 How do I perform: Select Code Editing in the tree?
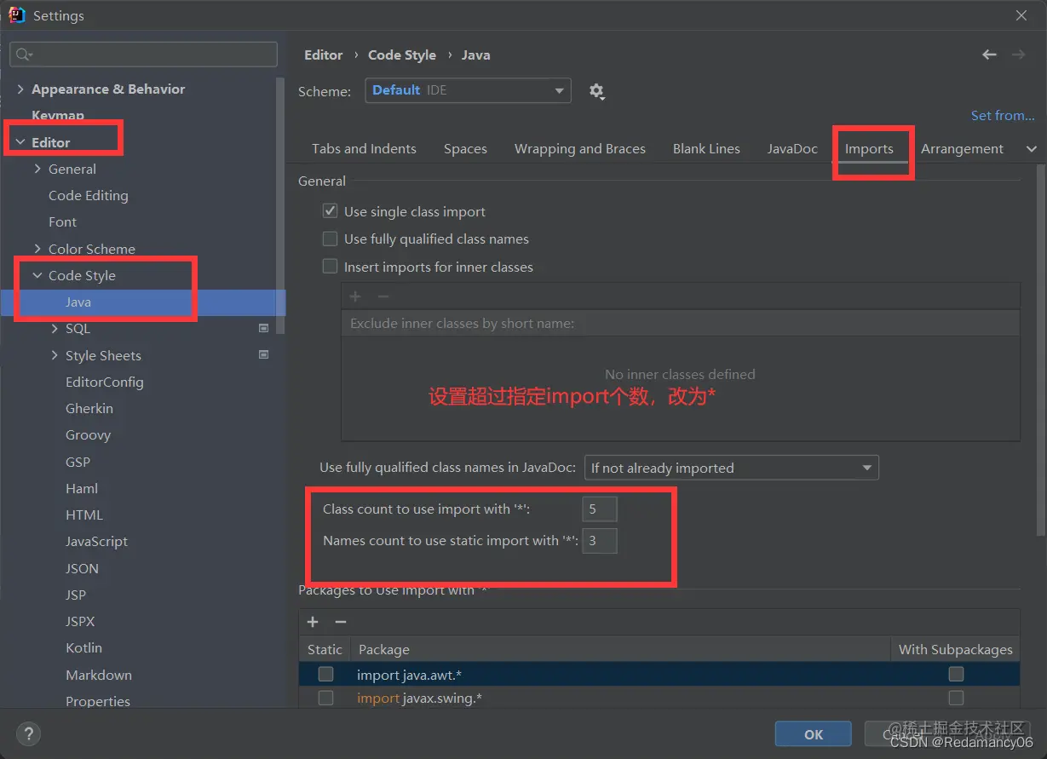coord(89,195)
